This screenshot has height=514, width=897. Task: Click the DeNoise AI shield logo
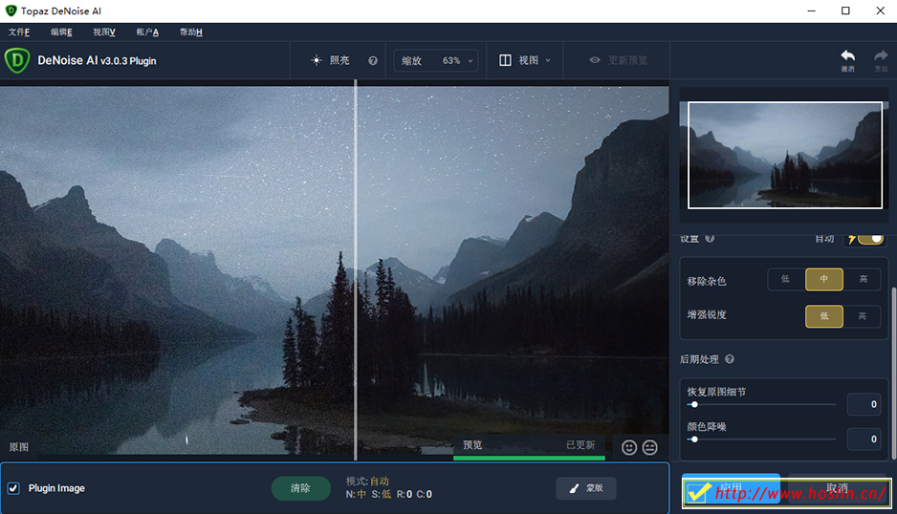pos(17,60)
